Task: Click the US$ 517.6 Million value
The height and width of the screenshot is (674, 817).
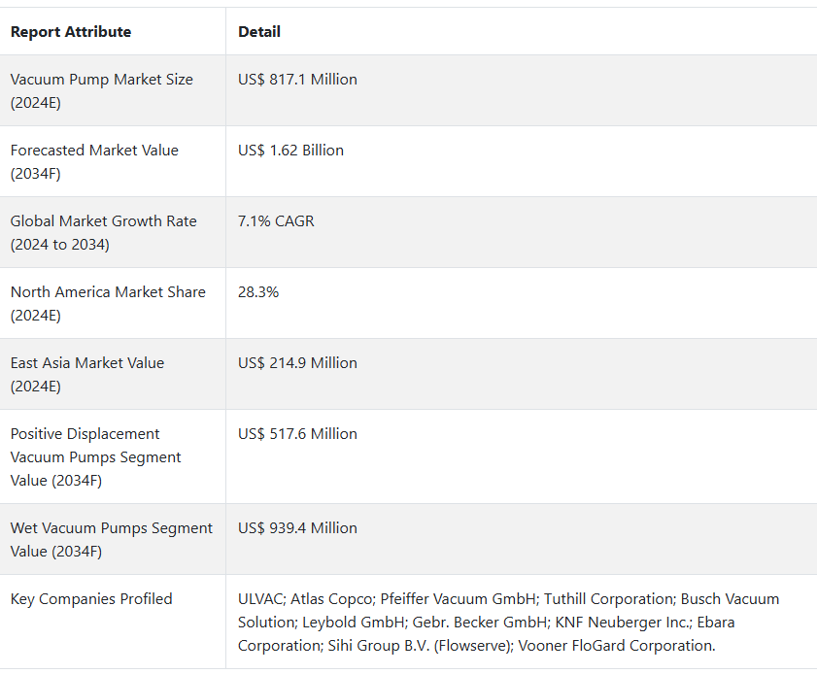Action: pos(297,433)
